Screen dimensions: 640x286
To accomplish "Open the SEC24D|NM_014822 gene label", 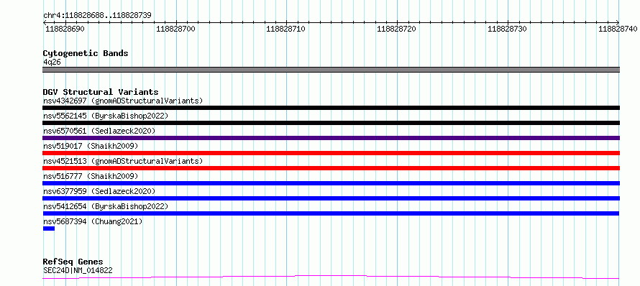I will pos(78,270).
